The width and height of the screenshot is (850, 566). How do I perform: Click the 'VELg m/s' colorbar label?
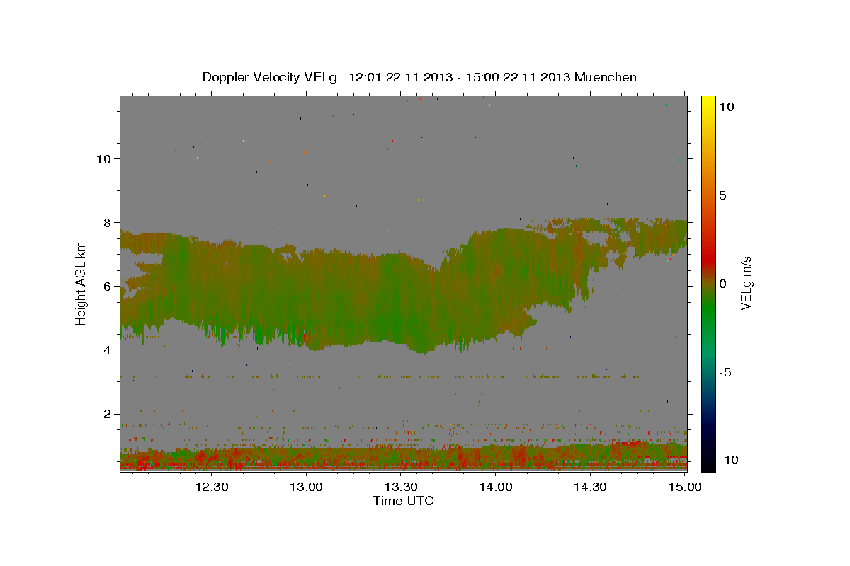(747, 283)
